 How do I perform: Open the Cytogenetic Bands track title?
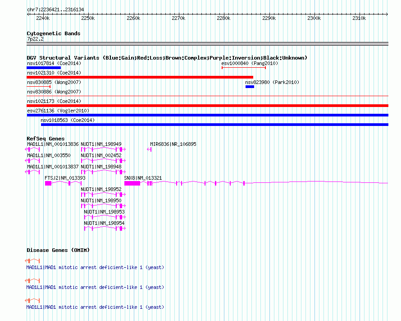(x=54, y=33)
